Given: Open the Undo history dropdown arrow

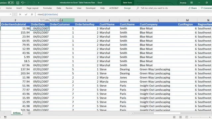Looking at the screenshot, I should 25,3.
